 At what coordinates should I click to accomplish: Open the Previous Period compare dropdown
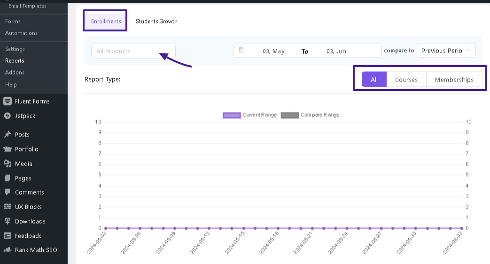446,51
